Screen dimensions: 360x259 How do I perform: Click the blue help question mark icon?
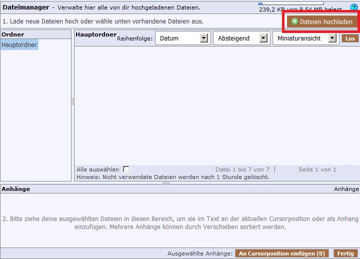[x=353, y=7]
